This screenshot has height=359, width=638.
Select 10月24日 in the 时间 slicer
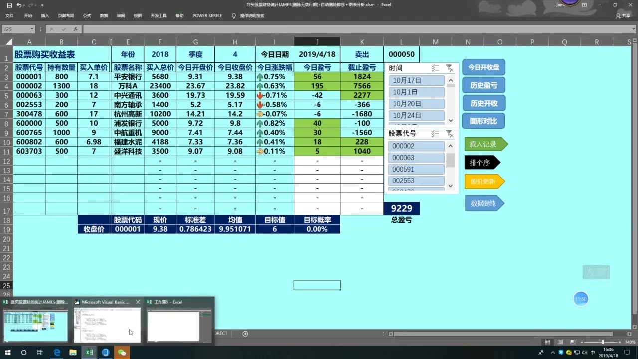tap(416, 115)
